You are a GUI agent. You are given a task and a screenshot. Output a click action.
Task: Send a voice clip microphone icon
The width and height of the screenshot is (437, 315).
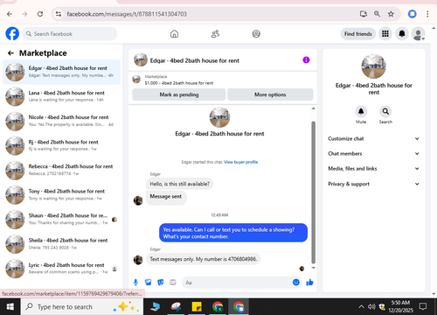click(x=135, y=282)
